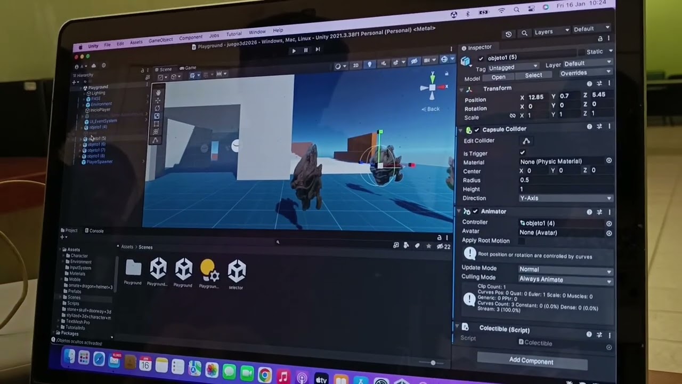The width and height of the screenshot is (682, 384).
Task: Open the GameObject menu
Action: (x=160, y=41)
